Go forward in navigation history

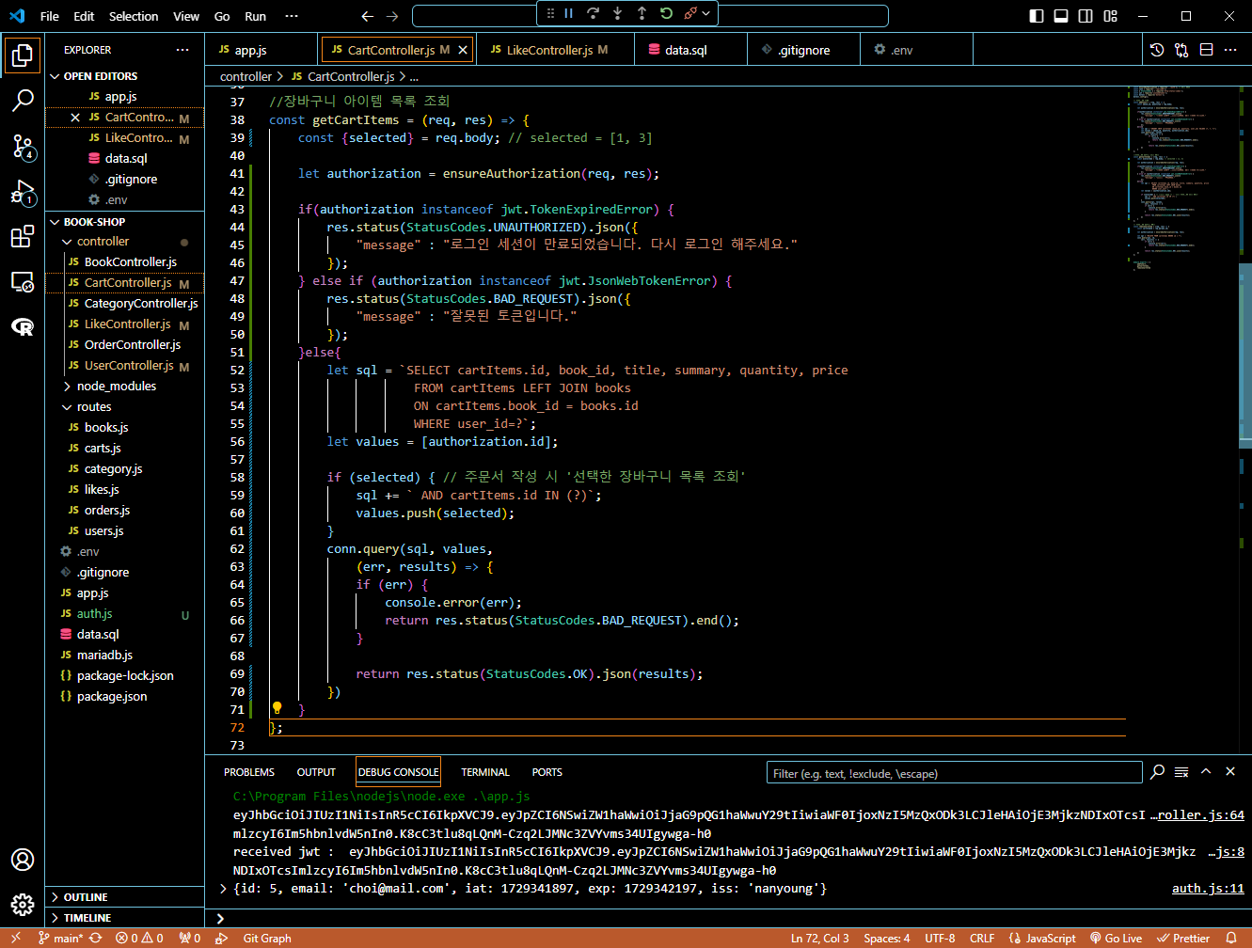(392, 16)
